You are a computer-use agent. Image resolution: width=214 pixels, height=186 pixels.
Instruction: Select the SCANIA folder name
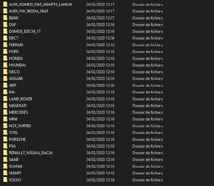pos(15,166)
